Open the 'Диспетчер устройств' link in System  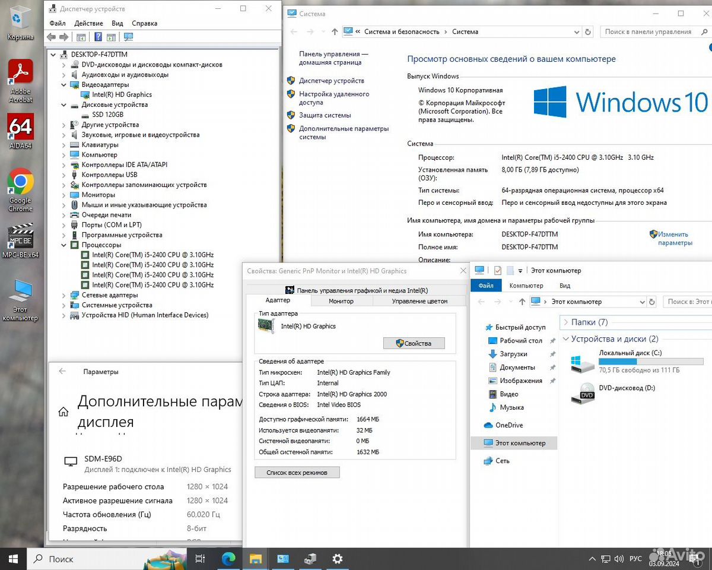332,81
